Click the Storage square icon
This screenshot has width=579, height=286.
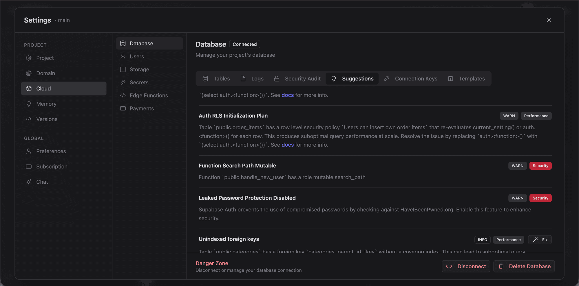[x=123, y=69]
